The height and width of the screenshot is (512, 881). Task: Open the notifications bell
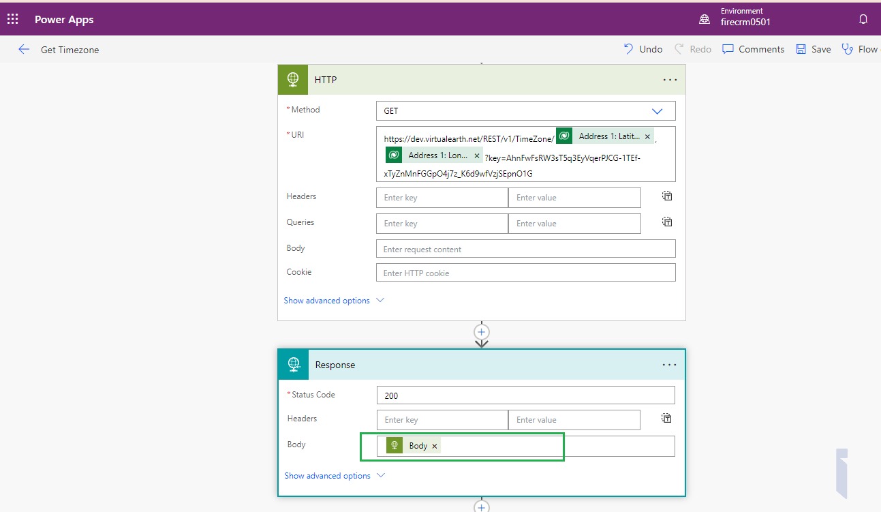[863, 19]
